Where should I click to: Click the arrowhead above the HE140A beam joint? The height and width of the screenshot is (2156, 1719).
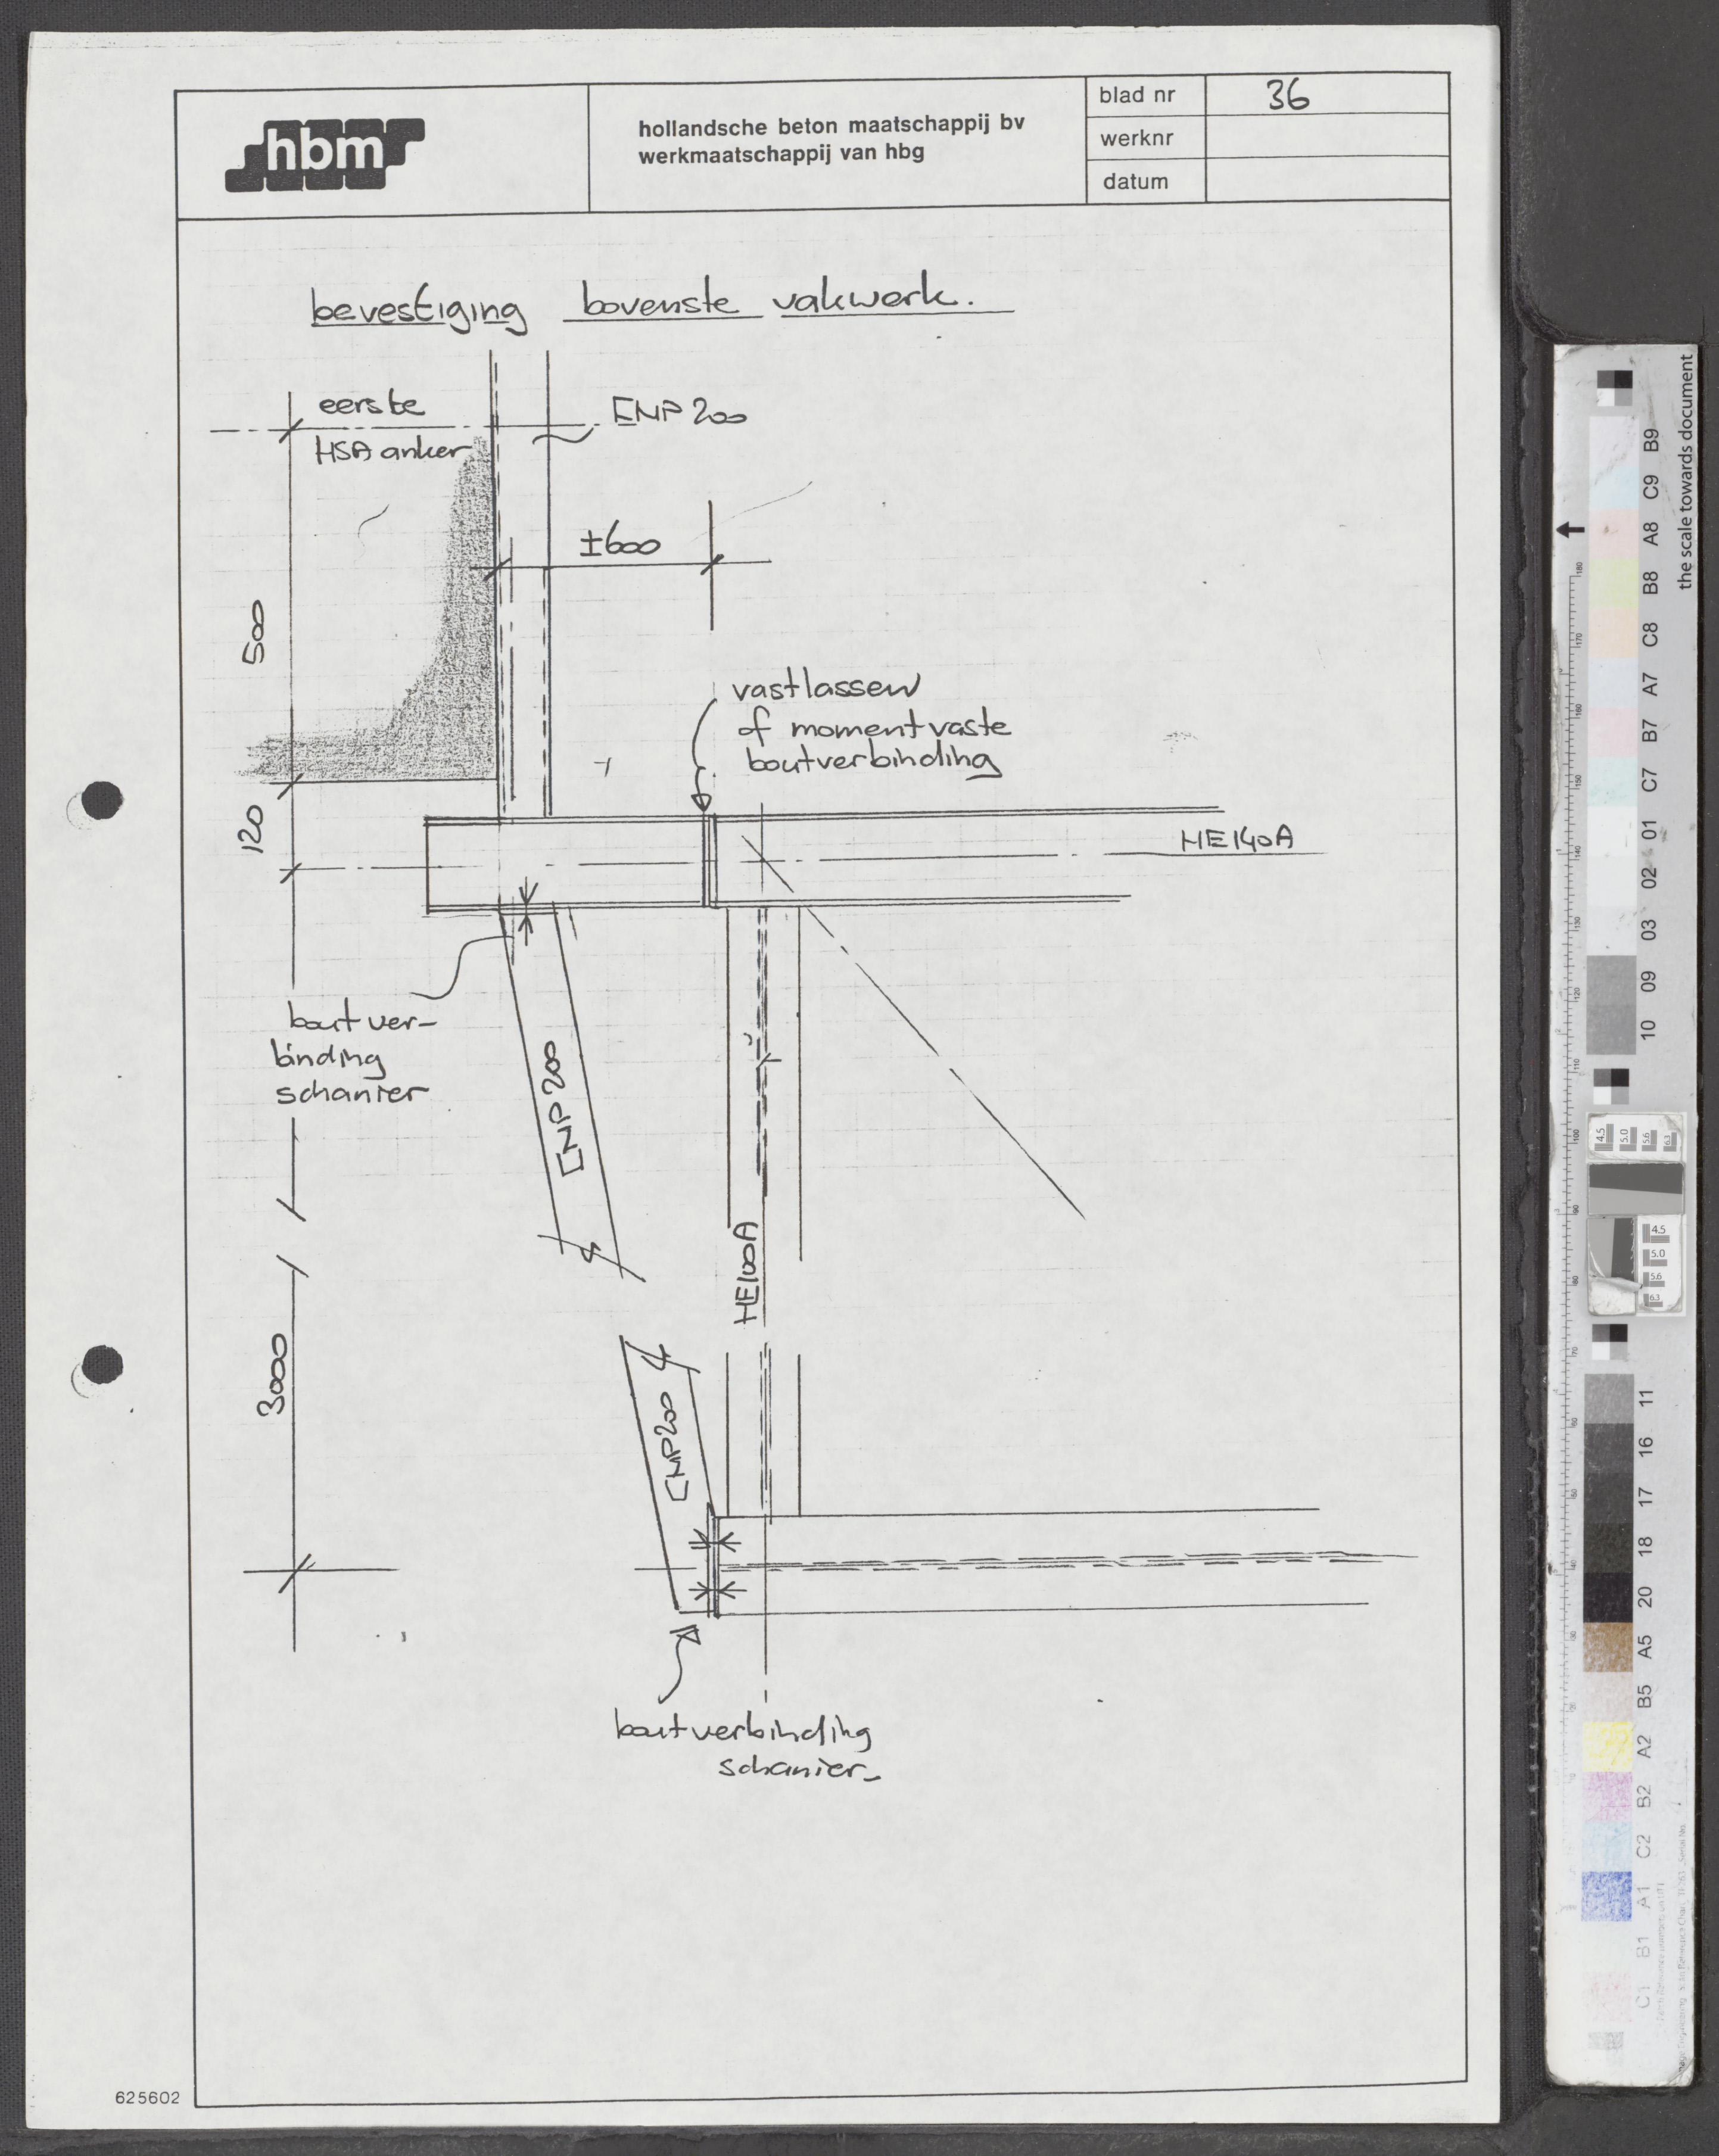tap(702, 802)
